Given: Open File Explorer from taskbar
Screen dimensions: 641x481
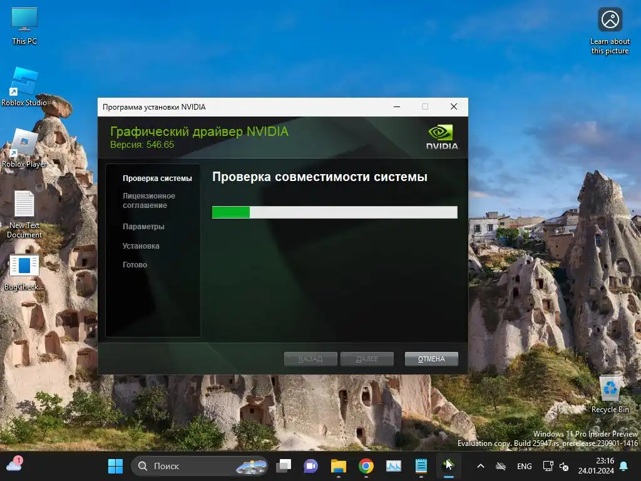Looking at the screenshot, I should [339, 466].
